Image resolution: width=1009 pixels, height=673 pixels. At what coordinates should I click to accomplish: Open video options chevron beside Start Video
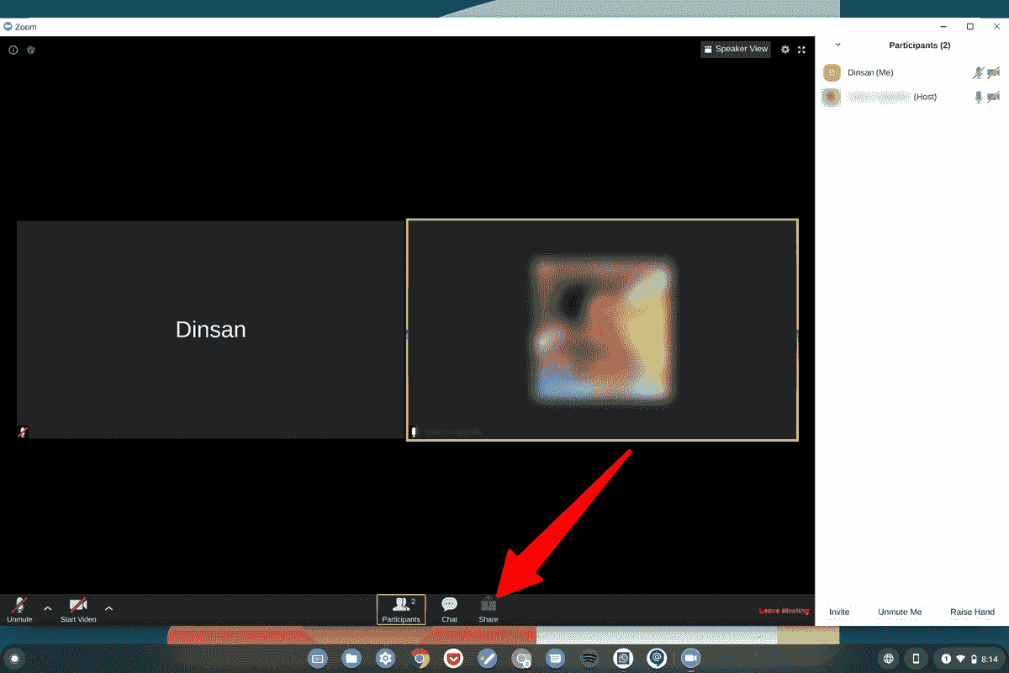coord(108,607)
